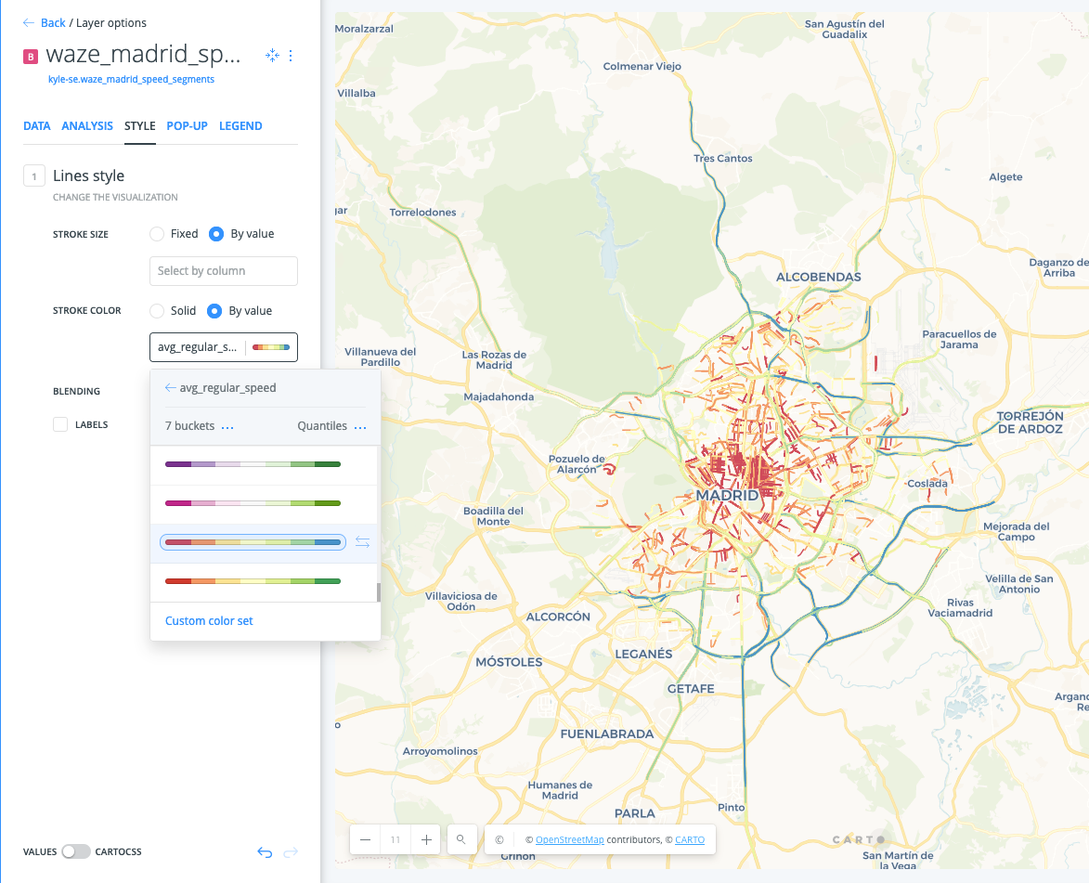Reverse the selected color ramp with the swap arrows
The image size is (1089, 883).
point(362,541)
